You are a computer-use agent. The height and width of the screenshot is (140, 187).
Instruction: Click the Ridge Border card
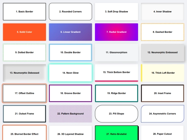(116, 93)
